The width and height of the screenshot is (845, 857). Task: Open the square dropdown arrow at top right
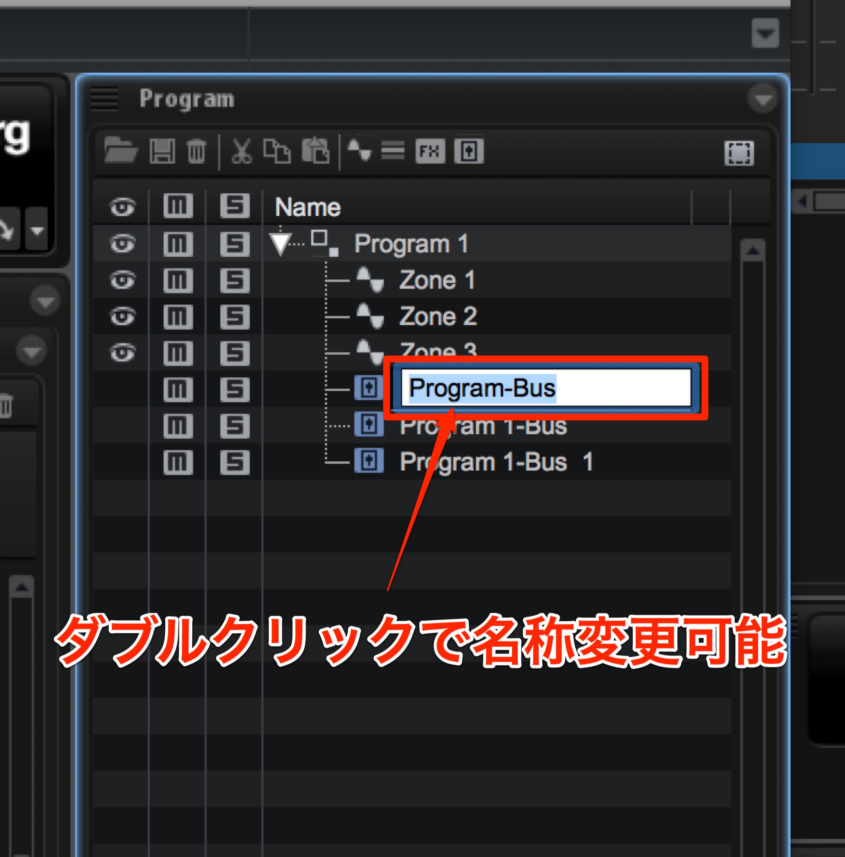pyautogui.click(x=765, y=33)
